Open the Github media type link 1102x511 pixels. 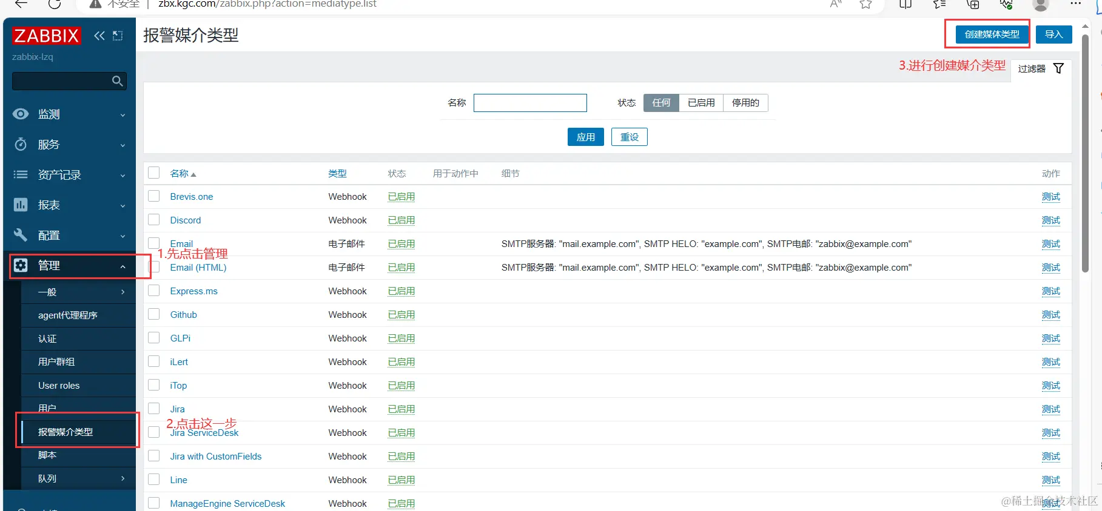[x=184, y=315]
